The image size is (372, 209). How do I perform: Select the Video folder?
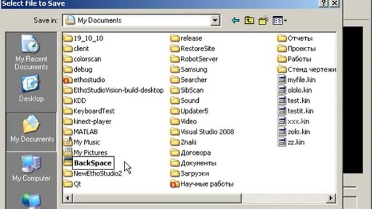[x=184, y=121]
